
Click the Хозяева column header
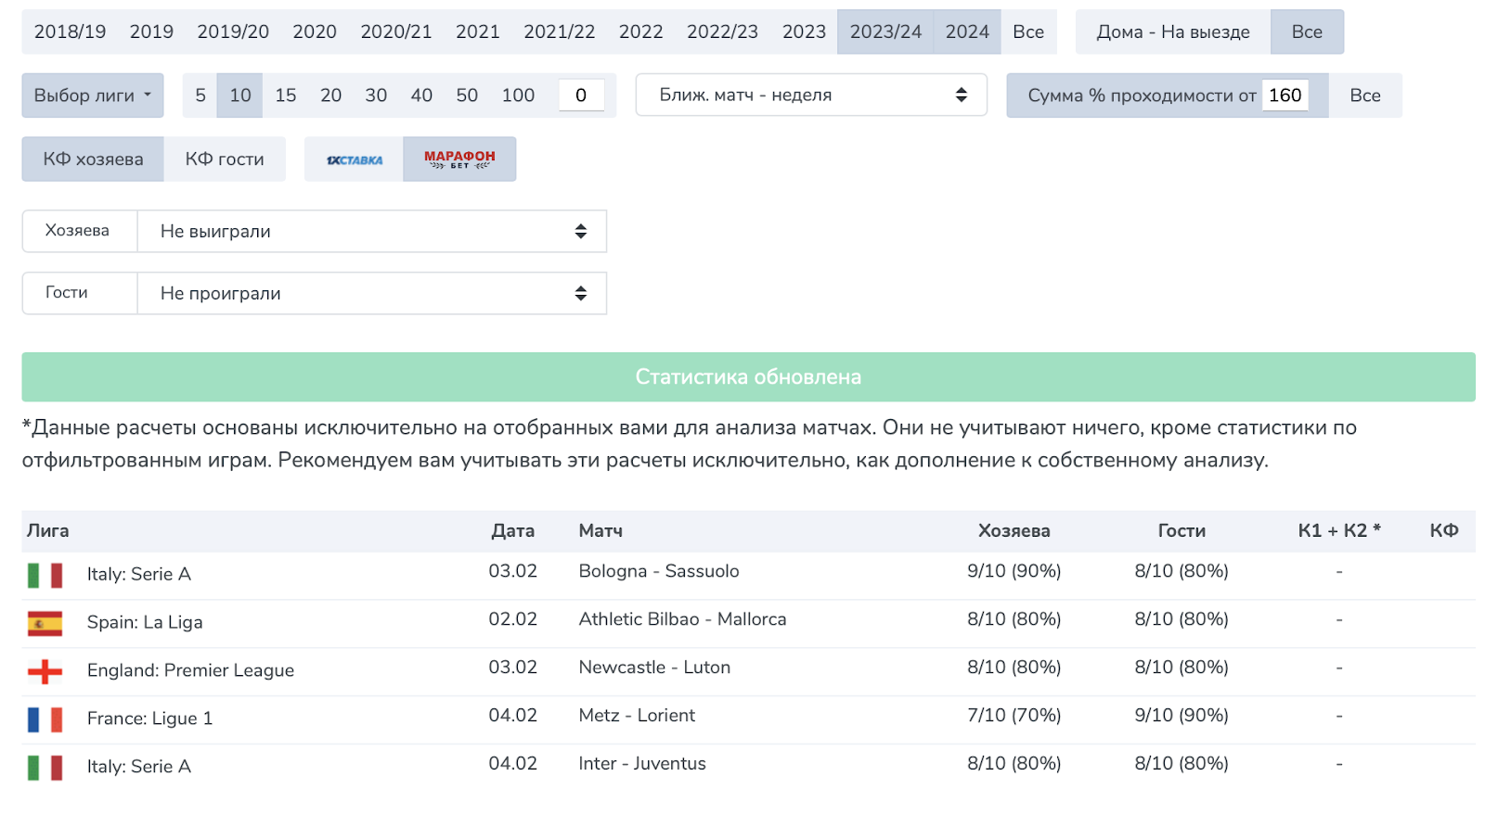point(1014,531)
